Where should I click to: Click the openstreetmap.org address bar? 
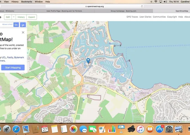(x=94, y=6)
